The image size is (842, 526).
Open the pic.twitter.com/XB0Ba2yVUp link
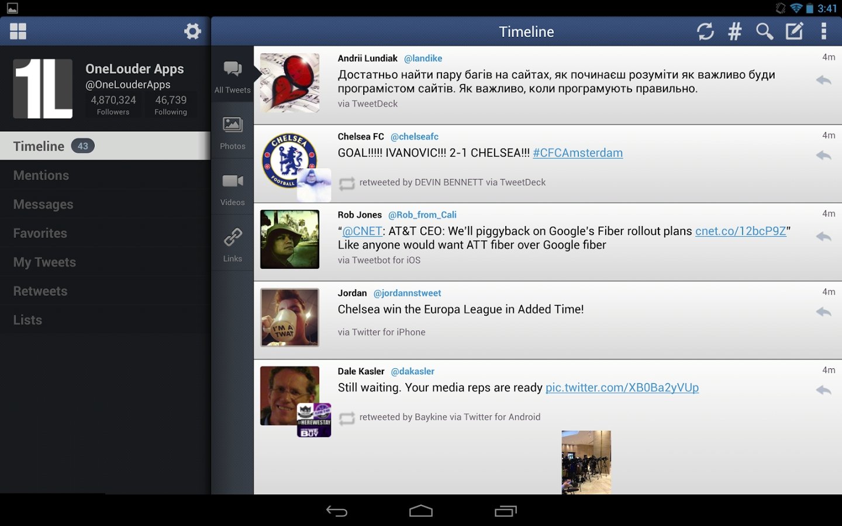tap(622, 388)
